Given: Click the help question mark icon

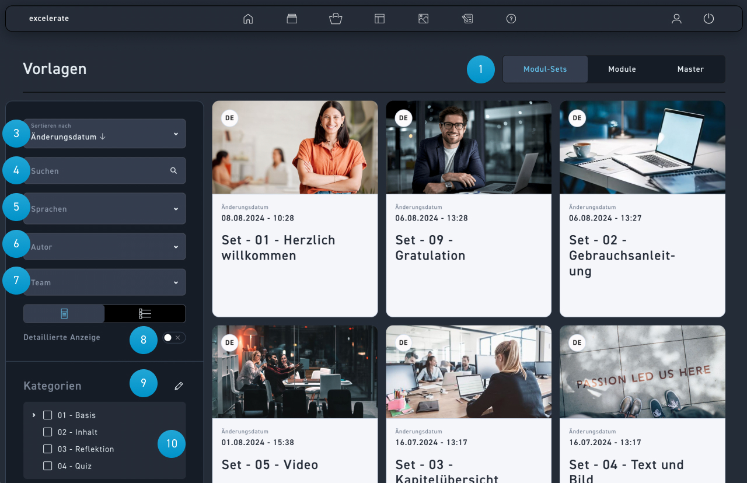Looking at the screenshot, I should coord(511,19).
